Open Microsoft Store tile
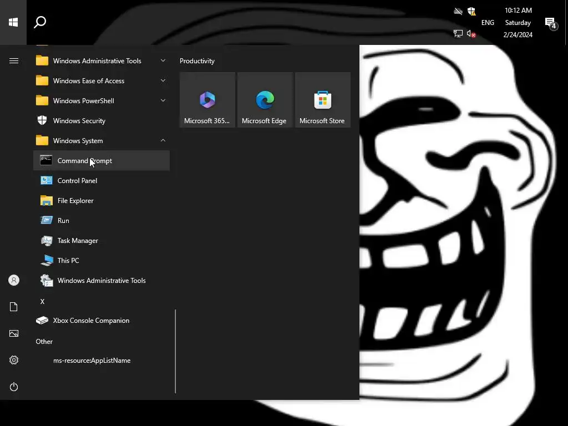Image resolution: width=568 pixels, height=426 pixels. click(323, 100)
